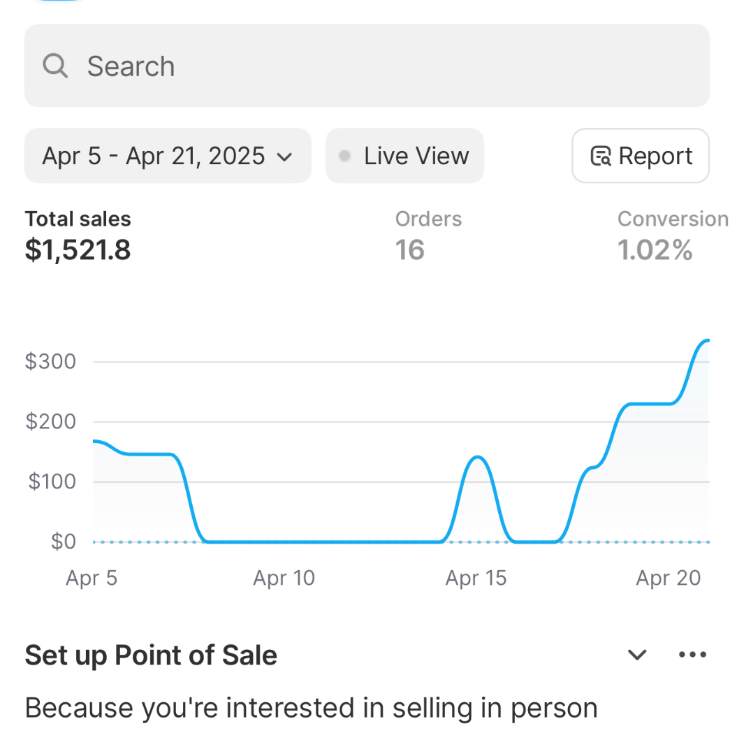Switch to the Conversion metric

(672, 219)
